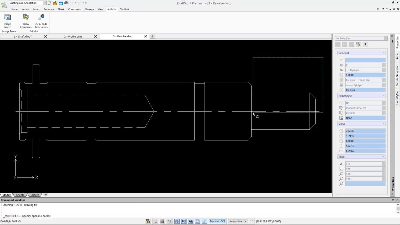The height and width of the screenshot is (225, 400).
Task: Create a new drawing with New icon
Action: point(50,3)
